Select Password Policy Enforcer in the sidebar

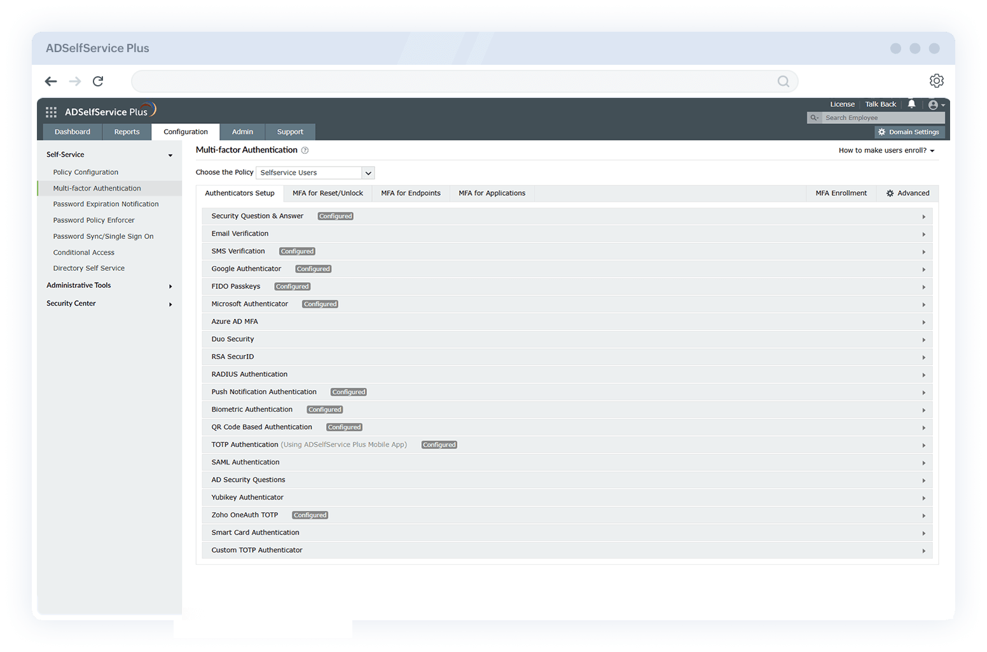click(93, 220)
